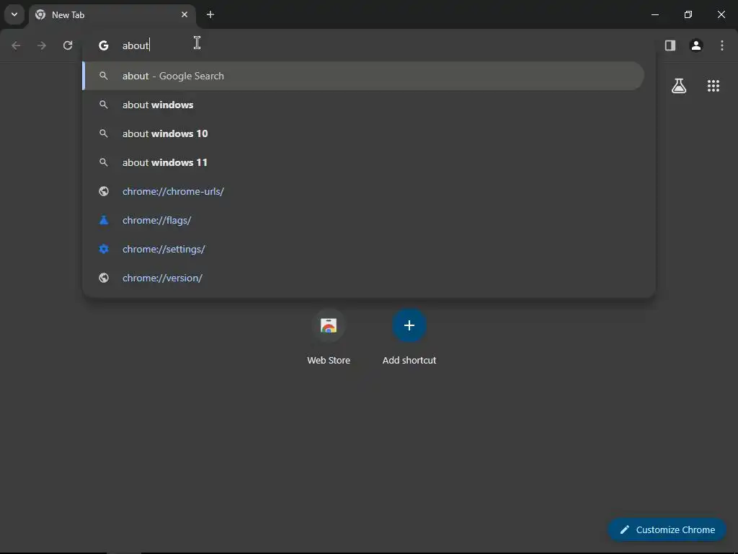Click the Customize Chrome button
The width and height of the screenshot is (738, 554).
click(667, 529)
